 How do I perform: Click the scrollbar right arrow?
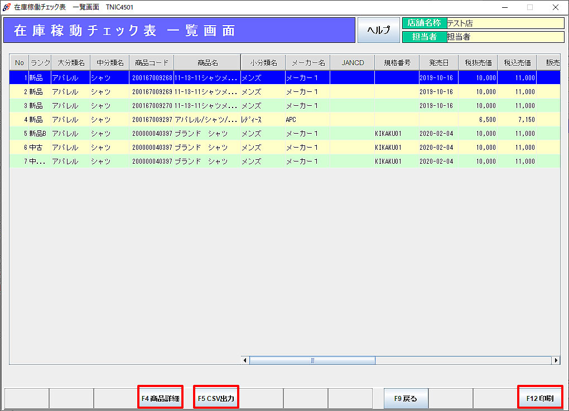point(556,361)
